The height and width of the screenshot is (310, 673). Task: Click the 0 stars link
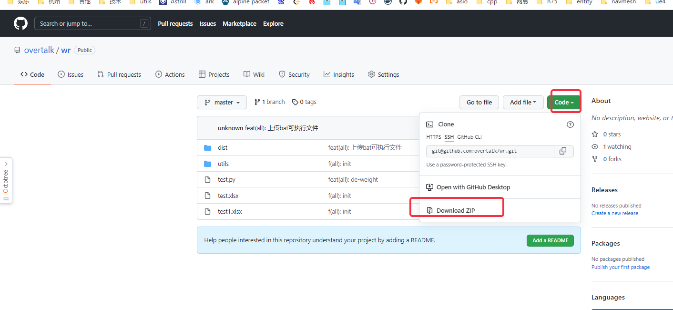point(612,134)
